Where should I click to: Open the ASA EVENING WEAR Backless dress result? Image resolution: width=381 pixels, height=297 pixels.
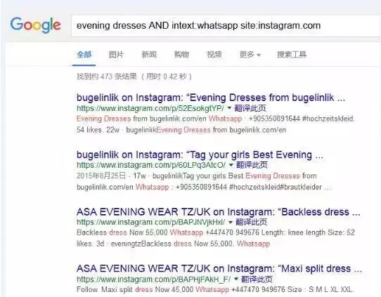tap(218, 212)
